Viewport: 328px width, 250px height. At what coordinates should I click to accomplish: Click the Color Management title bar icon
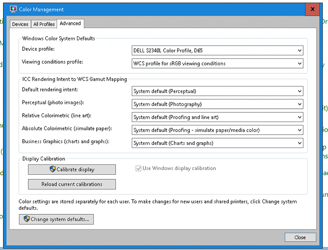coord(13,9)
